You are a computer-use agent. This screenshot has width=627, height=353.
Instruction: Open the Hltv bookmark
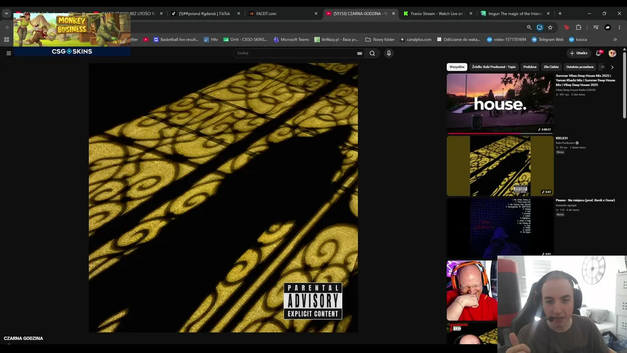pos(211,40)
